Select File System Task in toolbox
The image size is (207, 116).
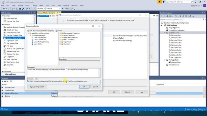tap(12, 43)
